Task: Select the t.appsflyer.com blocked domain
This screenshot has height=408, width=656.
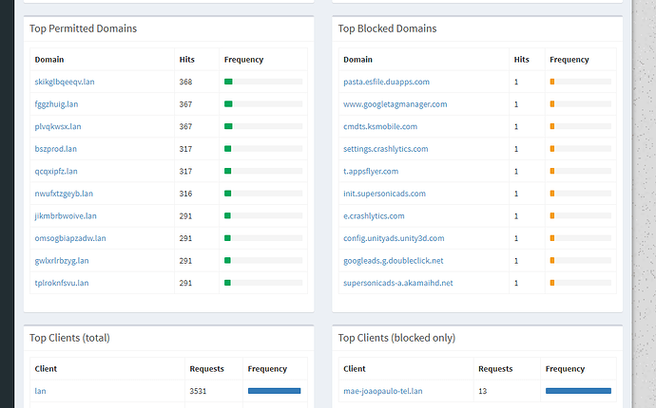Action: tap(371, 172)
